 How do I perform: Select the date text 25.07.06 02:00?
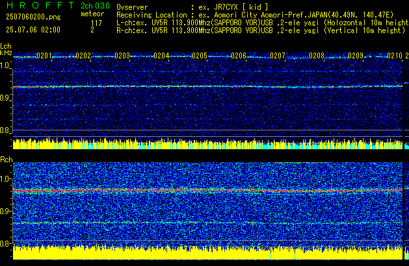[x=33, y=30]
